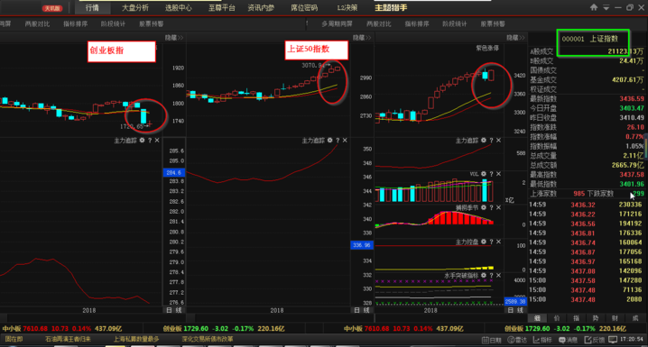Open the 消息 message bubble icon
Viewport: 648px width, 347px height.
pyautogui.click(x=568, y=340)
